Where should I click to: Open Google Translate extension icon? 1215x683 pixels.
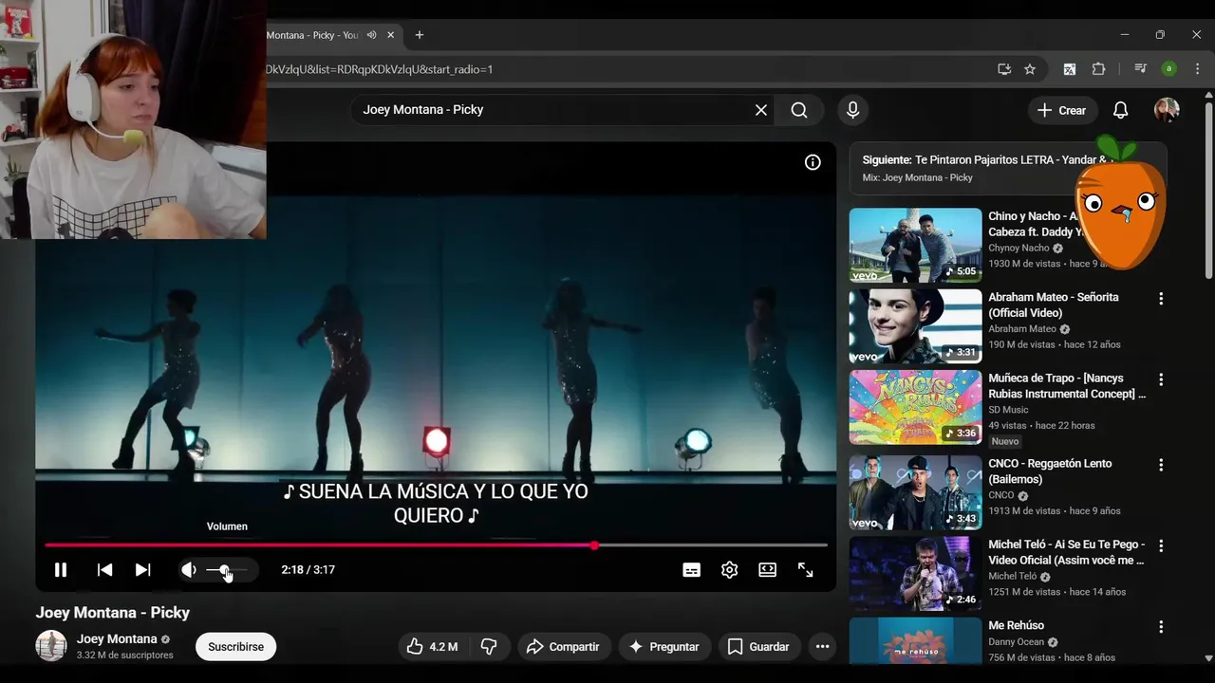pyautogui.click(x=1070, y=69)
